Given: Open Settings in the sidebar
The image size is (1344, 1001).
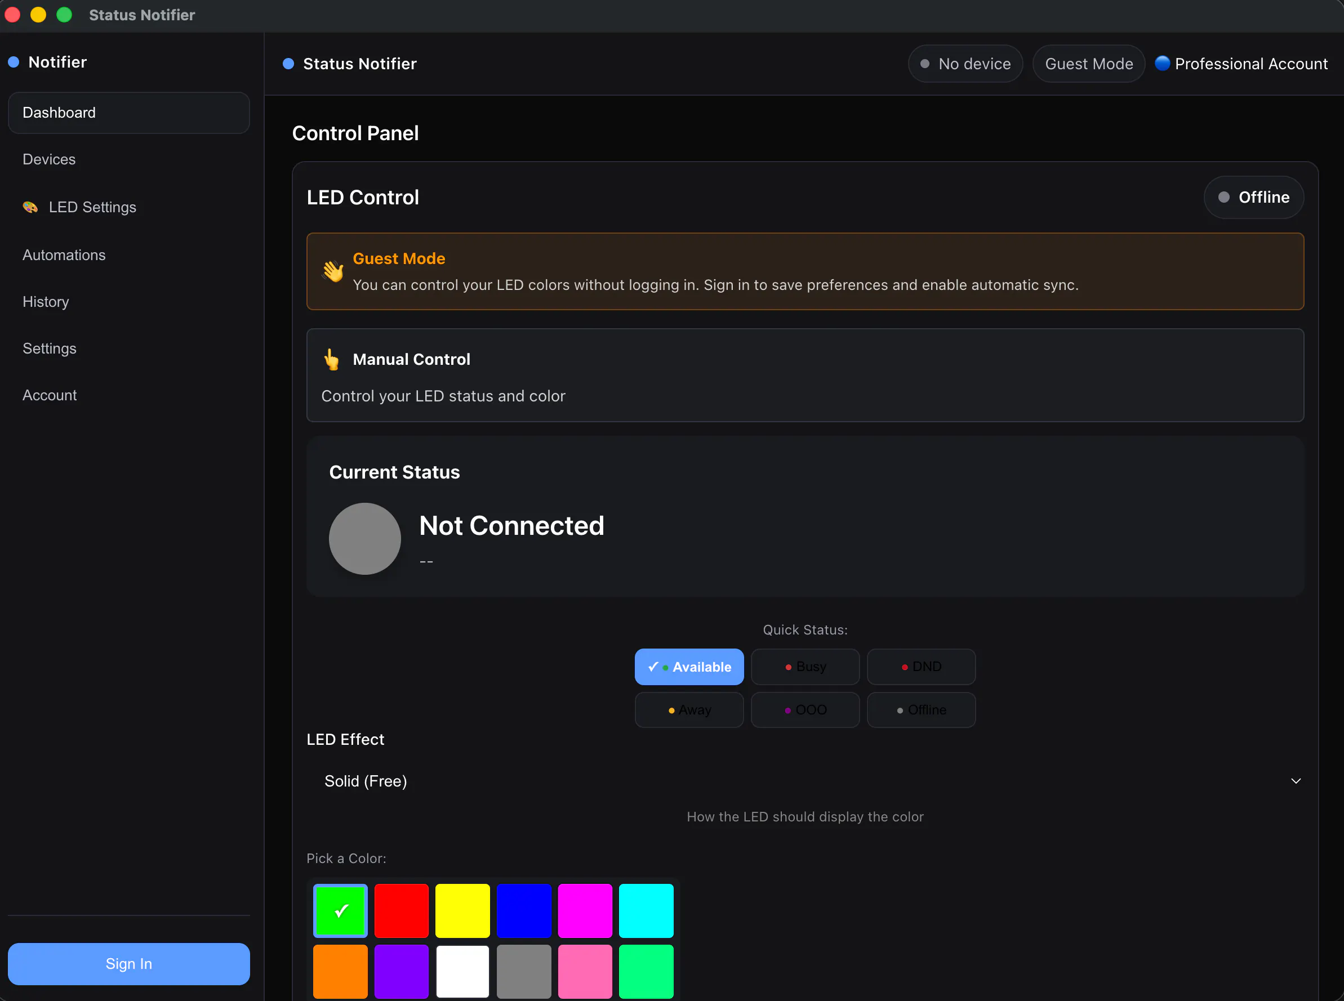Looking at the screenshot, I should pyautogui.click(x=128, y=348).
